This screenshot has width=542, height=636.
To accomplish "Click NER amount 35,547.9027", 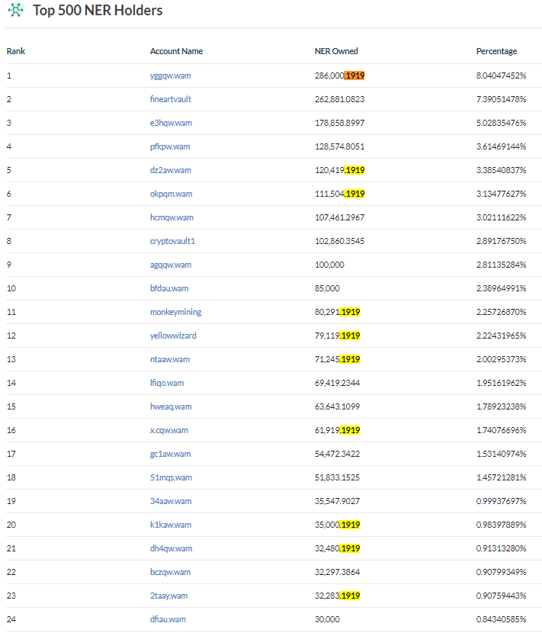I will coord(337,501).
